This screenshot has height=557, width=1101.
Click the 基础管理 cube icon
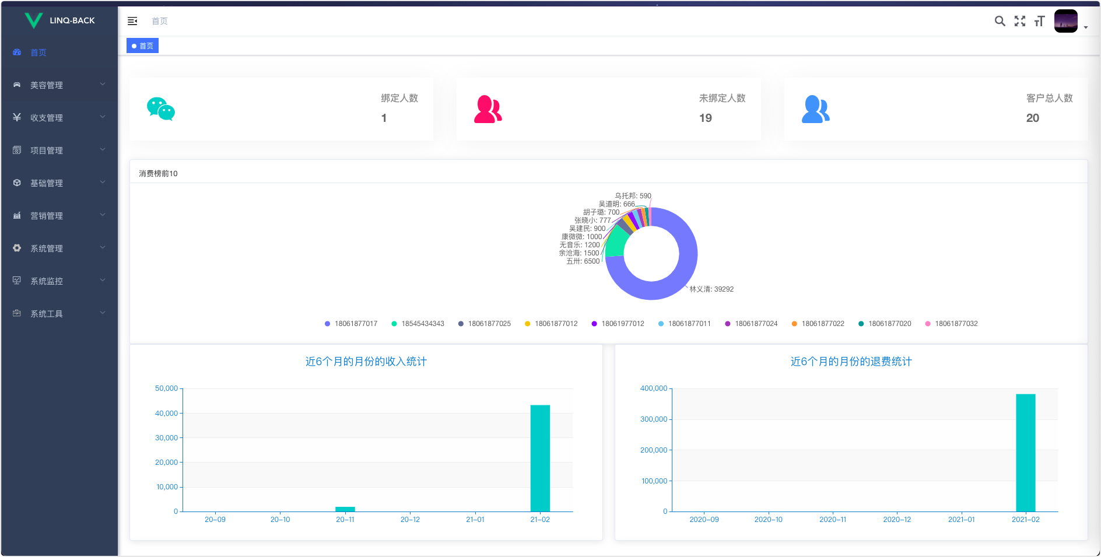click(x=17, y=183)
